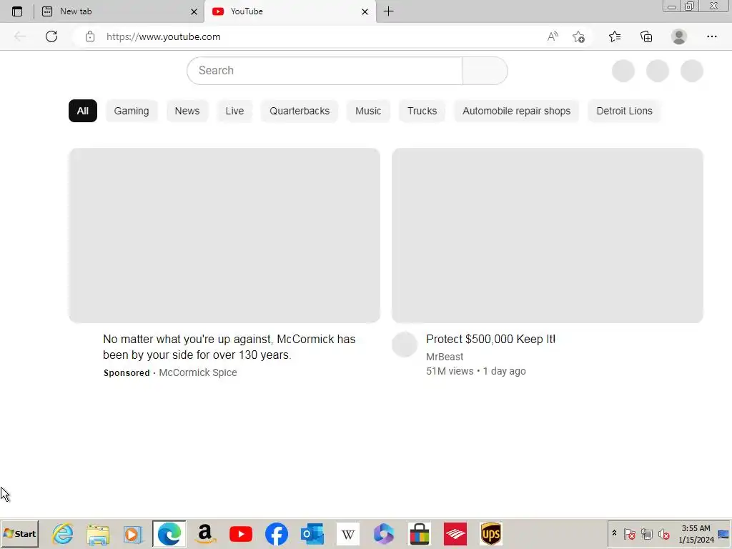Open YouTube taskbar shortcut
This screenshot has height=549, width=732.
[x=241, y=533]
